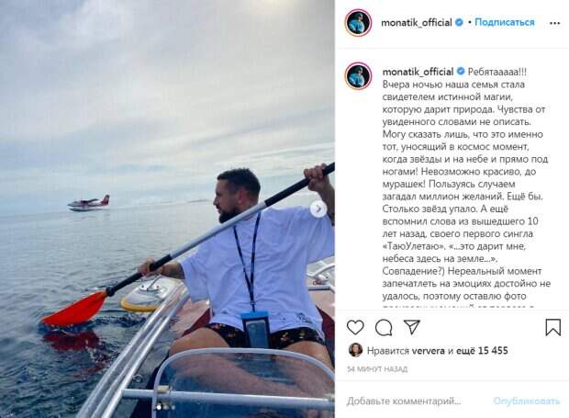This screenshot has height=418, width=569.
Task: Share the post with the paper plane icon
Action: point(412,327)
